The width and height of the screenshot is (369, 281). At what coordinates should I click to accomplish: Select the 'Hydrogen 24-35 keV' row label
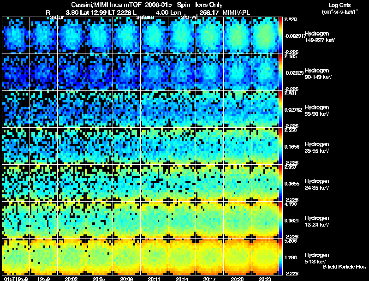coord(317,185)
